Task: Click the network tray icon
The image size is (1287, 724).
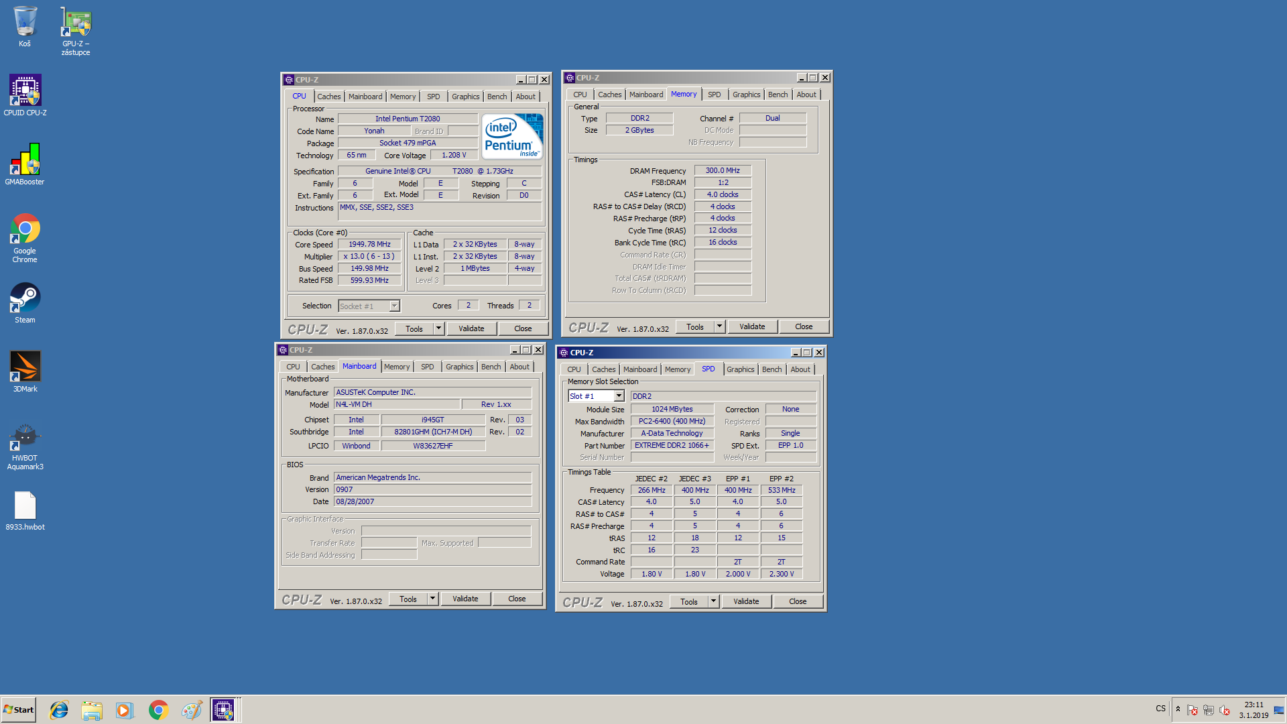Action: (x=1209, y=710)
